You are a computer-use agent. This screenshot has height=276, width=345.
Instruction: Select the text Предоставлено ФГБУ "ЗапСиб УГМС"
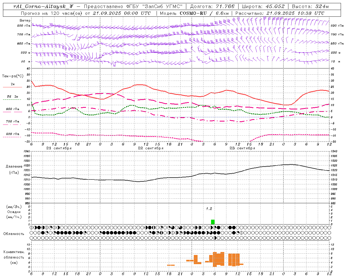pyautogui.click(x=133, y=6)
